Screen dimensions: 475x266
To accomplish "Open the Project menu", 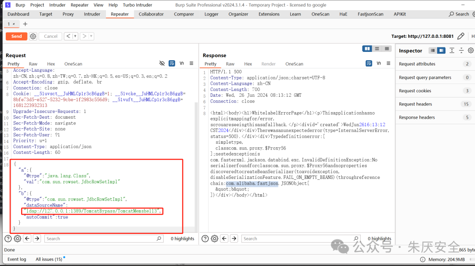I will (x=37, y=5).
